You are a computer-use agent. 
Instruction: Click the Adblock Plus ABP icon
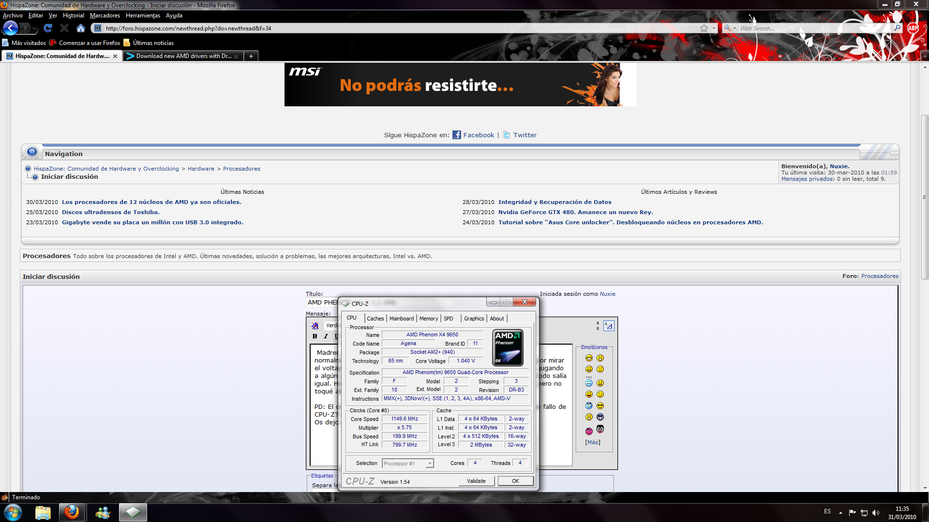(x=913, y=28)
